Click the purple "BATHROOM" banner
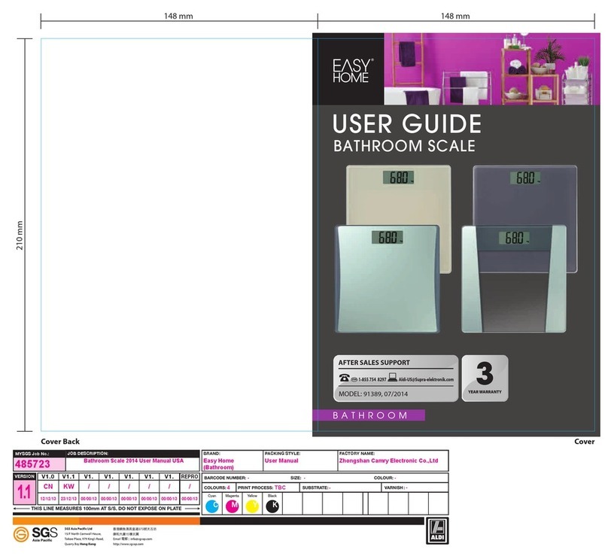This screenshot has width=608, height=559. (369, 415)
